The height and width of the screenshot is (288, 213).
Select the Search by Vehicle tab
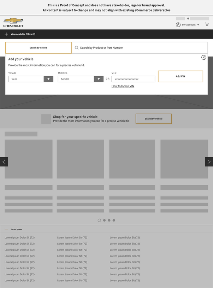[x=39, y=48]
